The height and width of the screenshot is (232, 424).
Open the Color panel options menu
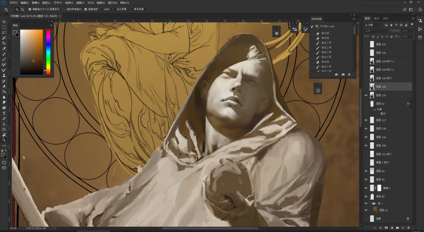[51, 25]
